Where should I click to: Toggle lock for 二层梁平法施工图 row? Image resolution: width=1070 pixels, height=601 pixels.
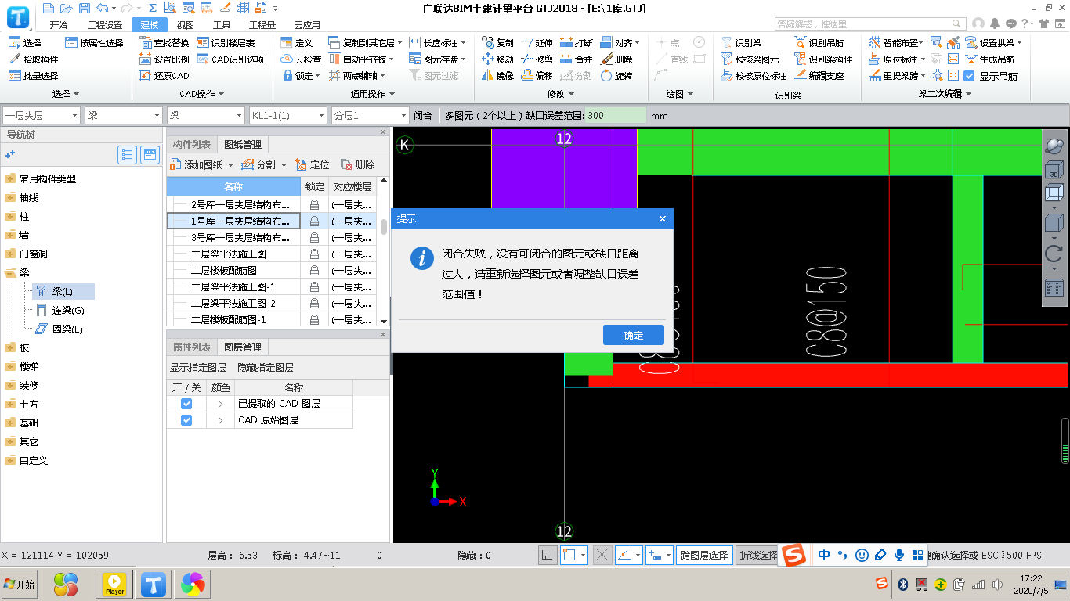click(x=314, y=254)
